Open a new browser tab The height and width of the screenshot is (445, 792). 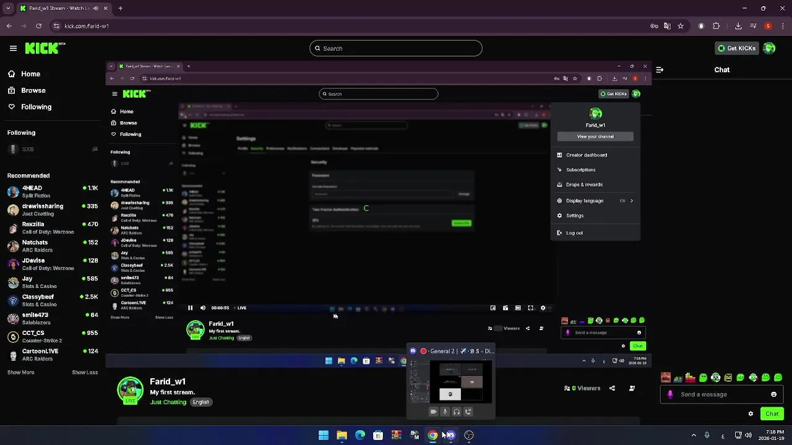[120, 9]
